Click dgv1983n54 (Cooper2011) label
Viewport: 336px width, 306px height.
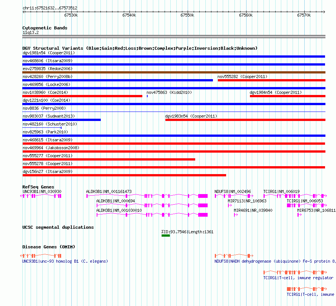tap(191, 116)
